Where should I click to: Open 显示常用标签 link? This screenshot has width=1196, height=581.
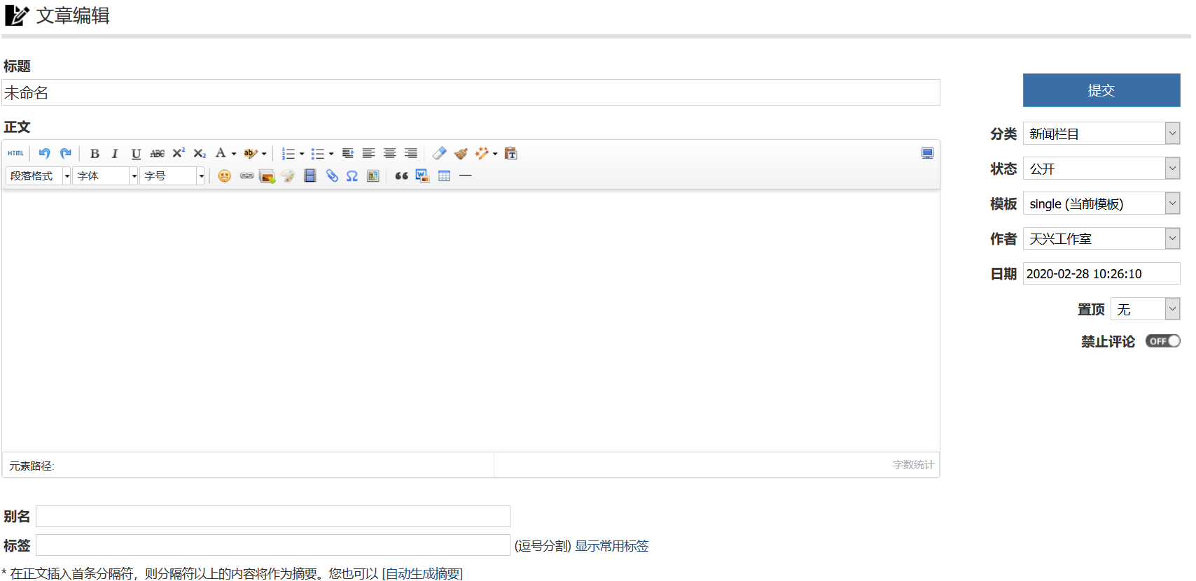point(612,546)
